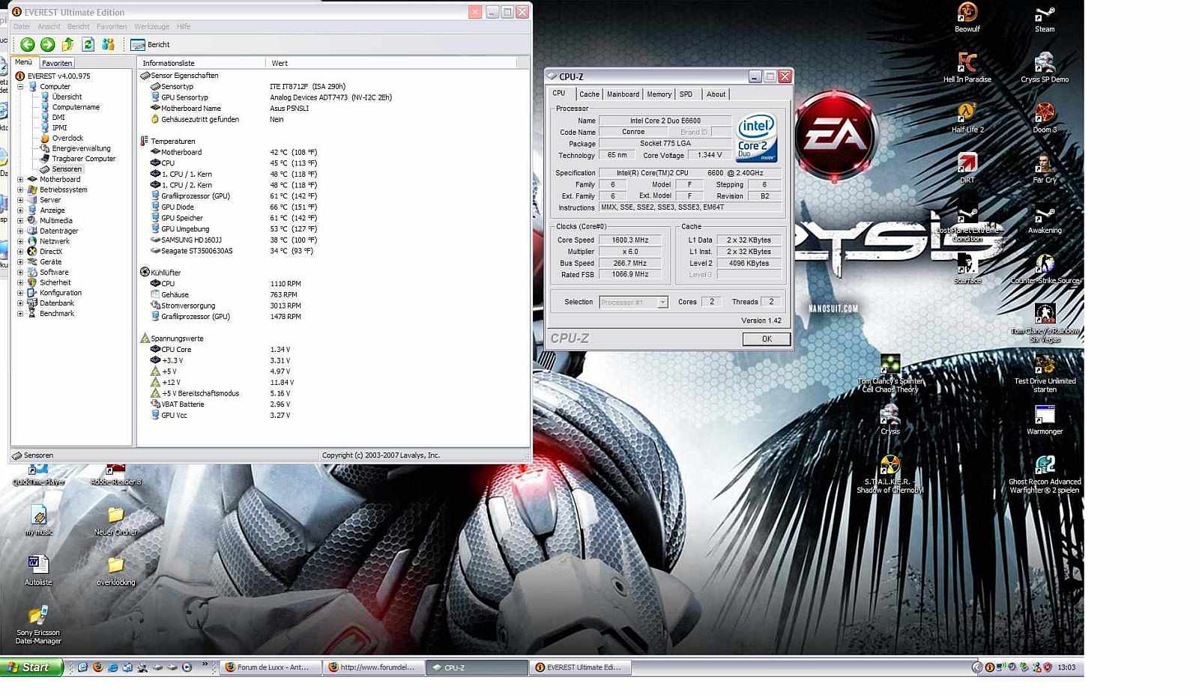Open the Steam desktop icon
The width and height of the screenshot is (1199, 695).
(1045, 18)
